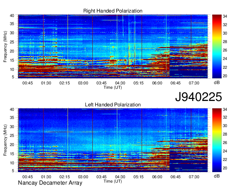
Task: Click 30 dB label on Left Handed colorbar
Action: pos(225,126)
